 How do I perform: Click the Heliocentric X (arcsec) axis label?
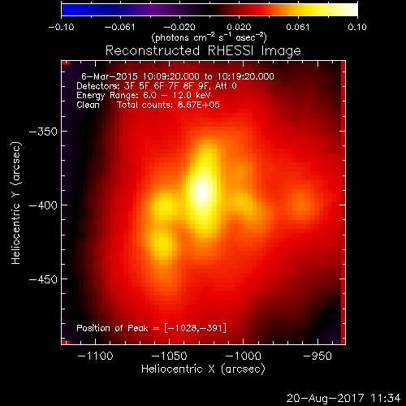pyautogui.click(x=203, y=369)
